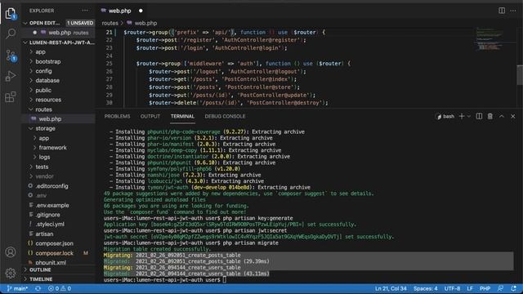Open the .env file
This screenshot has width=523, height=294.
(x=41, y=195)
